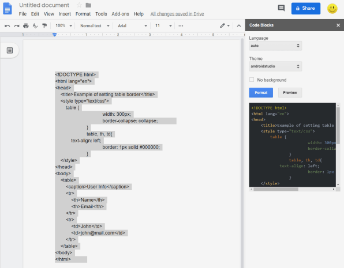Click the '<th>Name</th>' line
The height and width of the screenshot is (268, 344).
click(x=88, y=200)
